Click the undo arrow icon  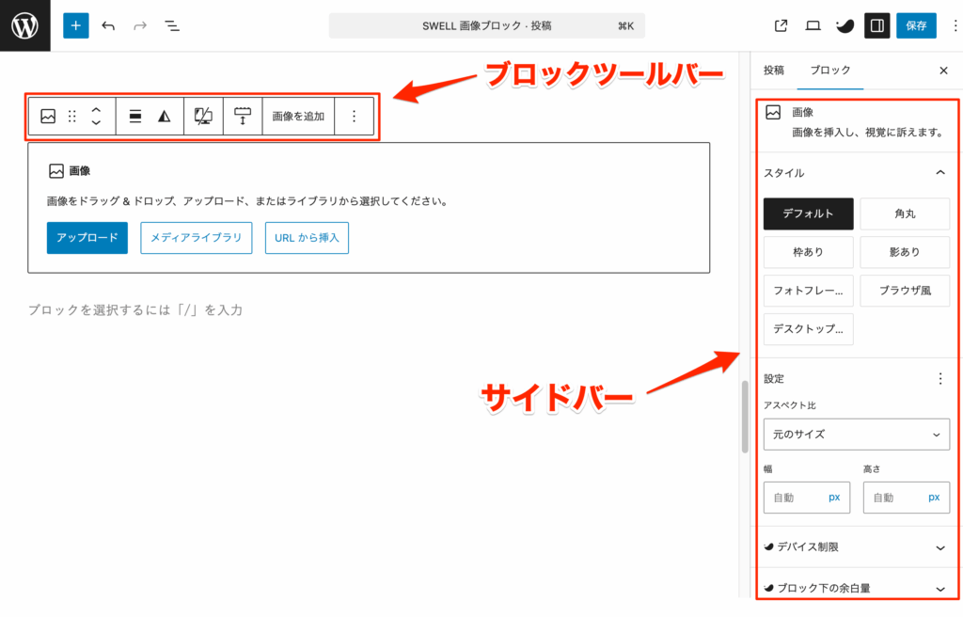[x=108, y=25]
